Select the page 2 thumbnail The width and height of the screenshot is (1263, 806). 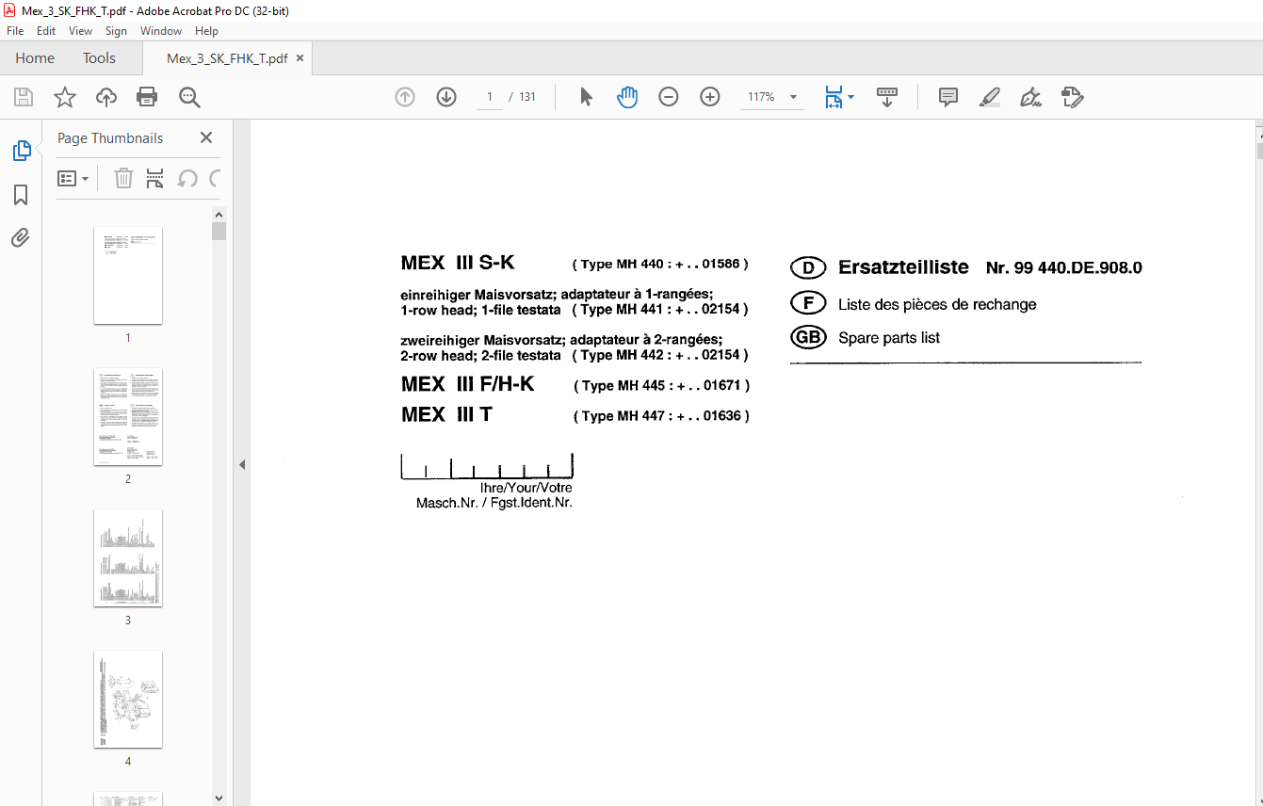pyautogui.click(x=128, y=417)
